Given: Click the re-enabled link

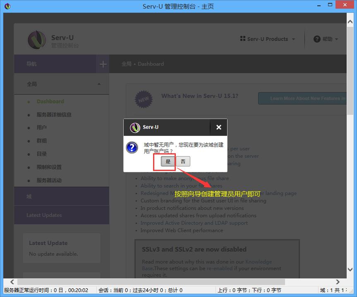Looking at the screenshot, I should coord(220,268).
